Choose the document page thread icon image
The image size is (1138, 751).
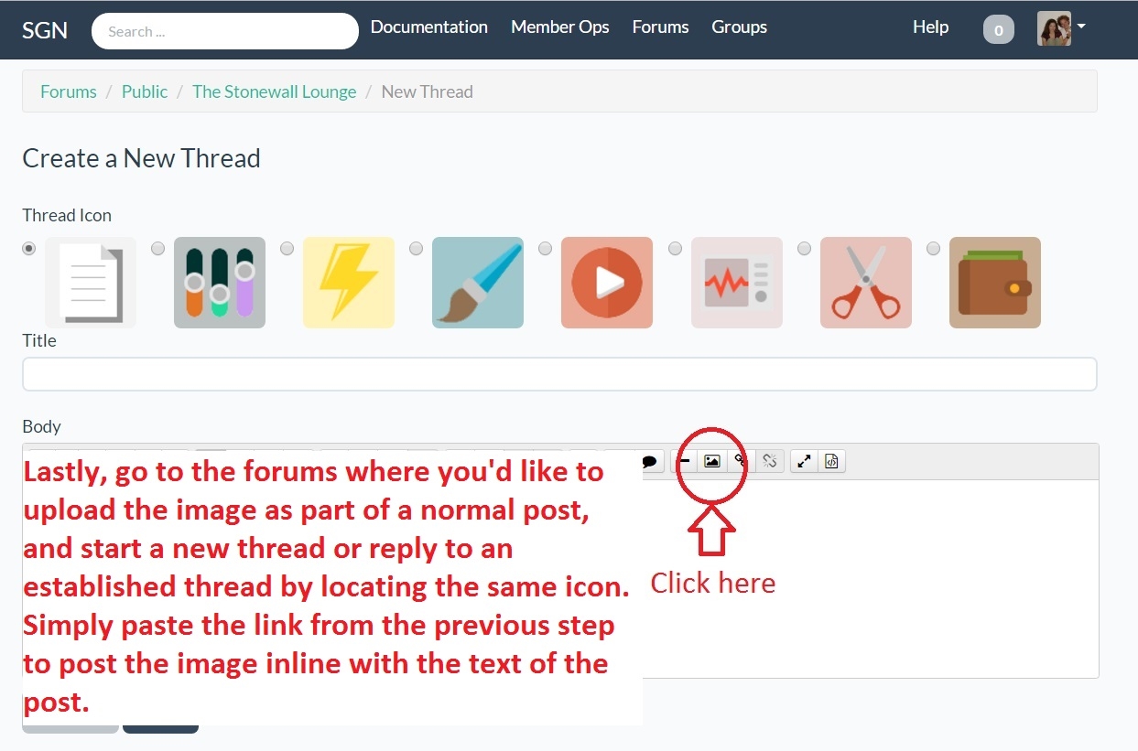pos(91,283)
